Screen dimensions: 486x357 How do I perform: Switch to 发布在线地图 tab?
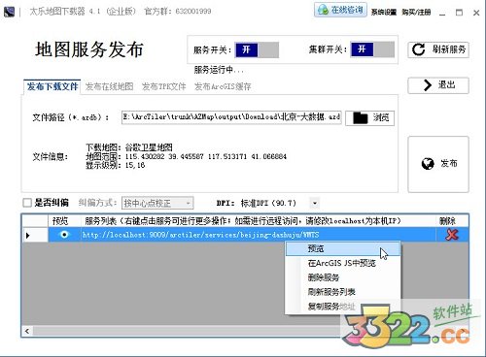tap(109, 86)
